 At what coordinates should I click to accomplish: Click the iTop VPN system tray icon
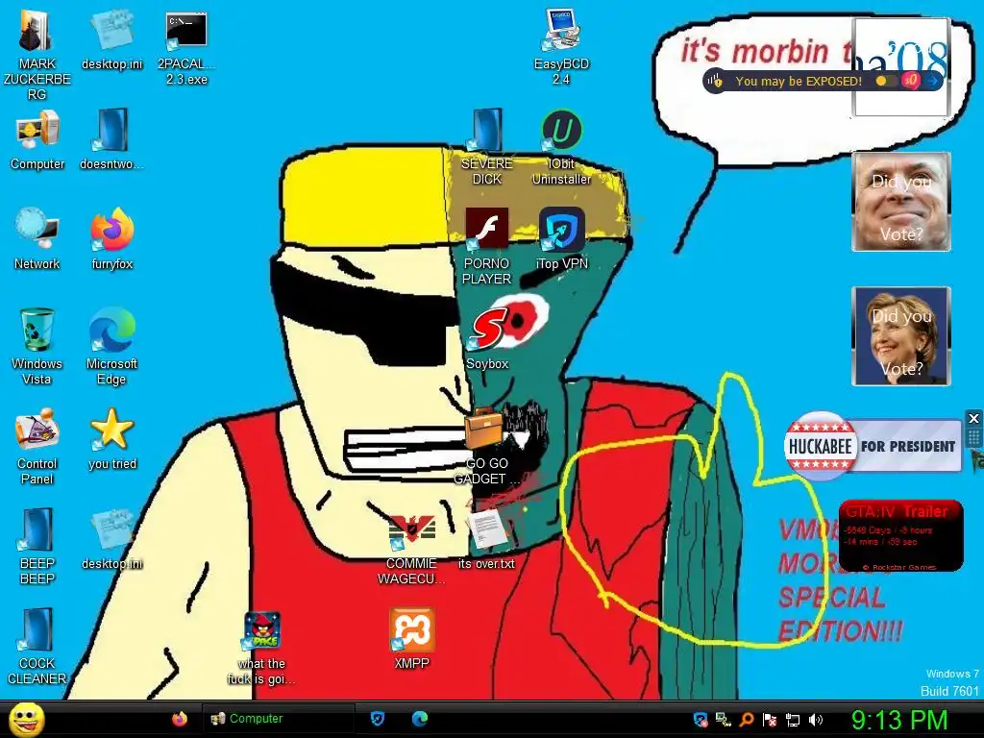point(701,720)
